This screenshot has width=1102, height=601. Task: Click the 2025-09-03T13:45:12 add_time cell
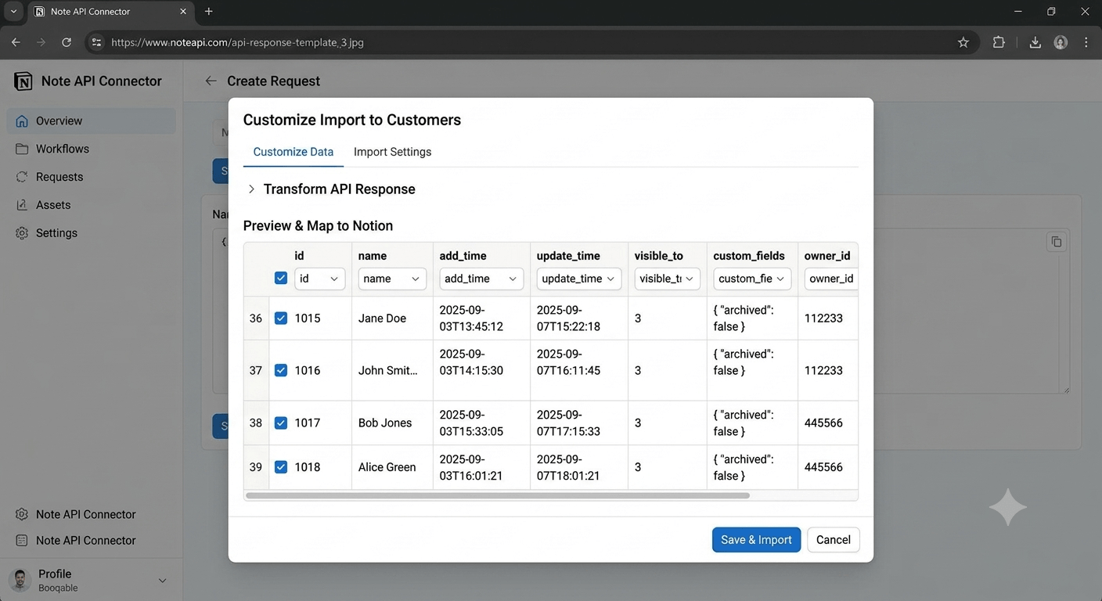pos(481,318)
